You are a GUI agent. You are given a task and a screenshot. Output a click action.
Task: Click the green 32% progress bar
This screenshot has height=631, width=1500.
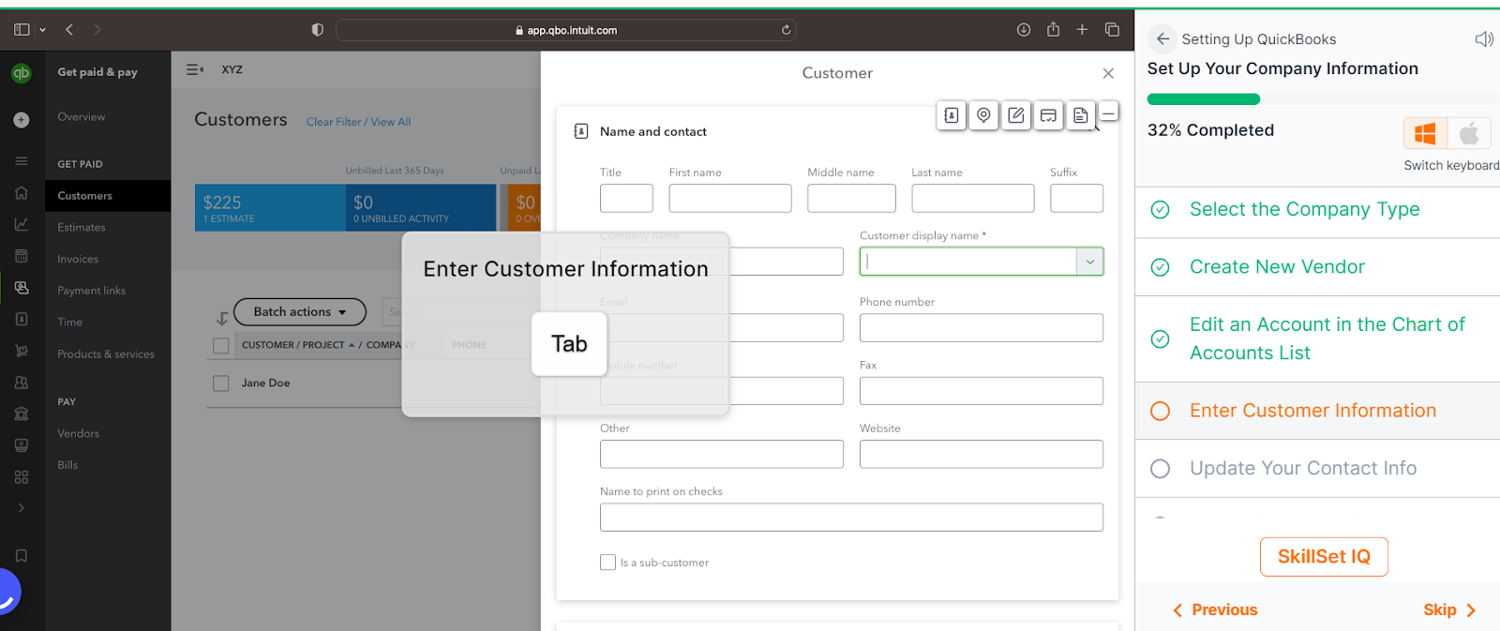[x=1204, y=99]
